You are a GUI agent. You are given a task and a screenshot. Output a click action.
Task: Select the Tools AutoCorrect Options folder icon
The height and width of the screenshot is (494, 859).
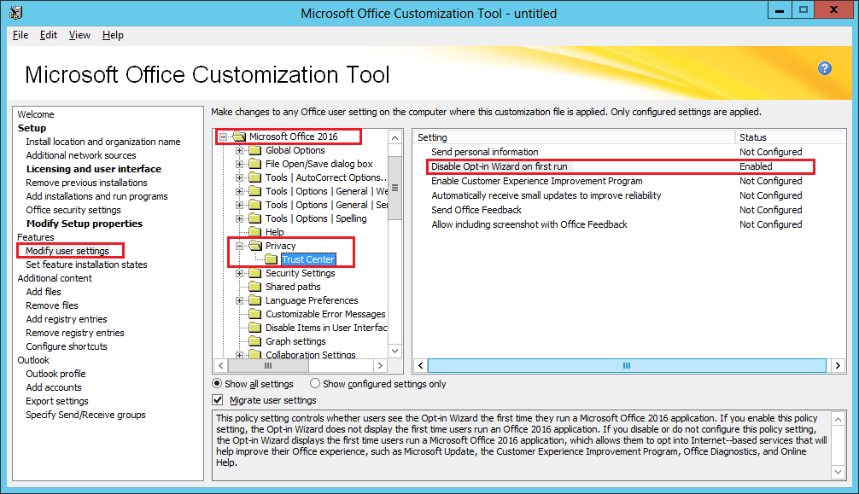tap(254, 177)
